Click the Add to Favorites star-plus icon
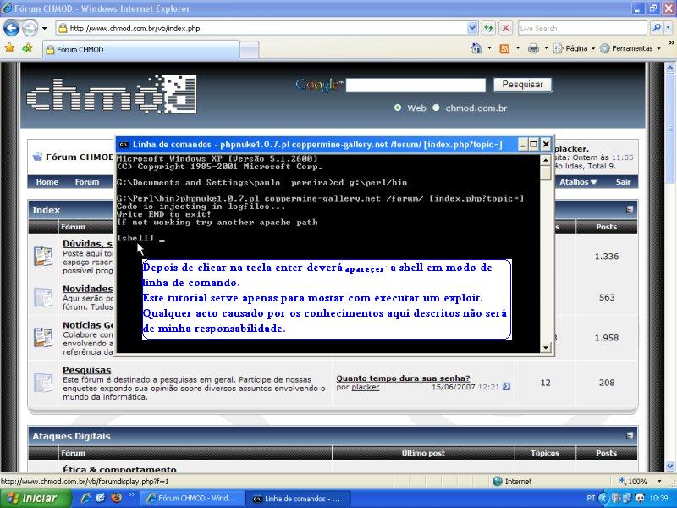 (28, 48)
